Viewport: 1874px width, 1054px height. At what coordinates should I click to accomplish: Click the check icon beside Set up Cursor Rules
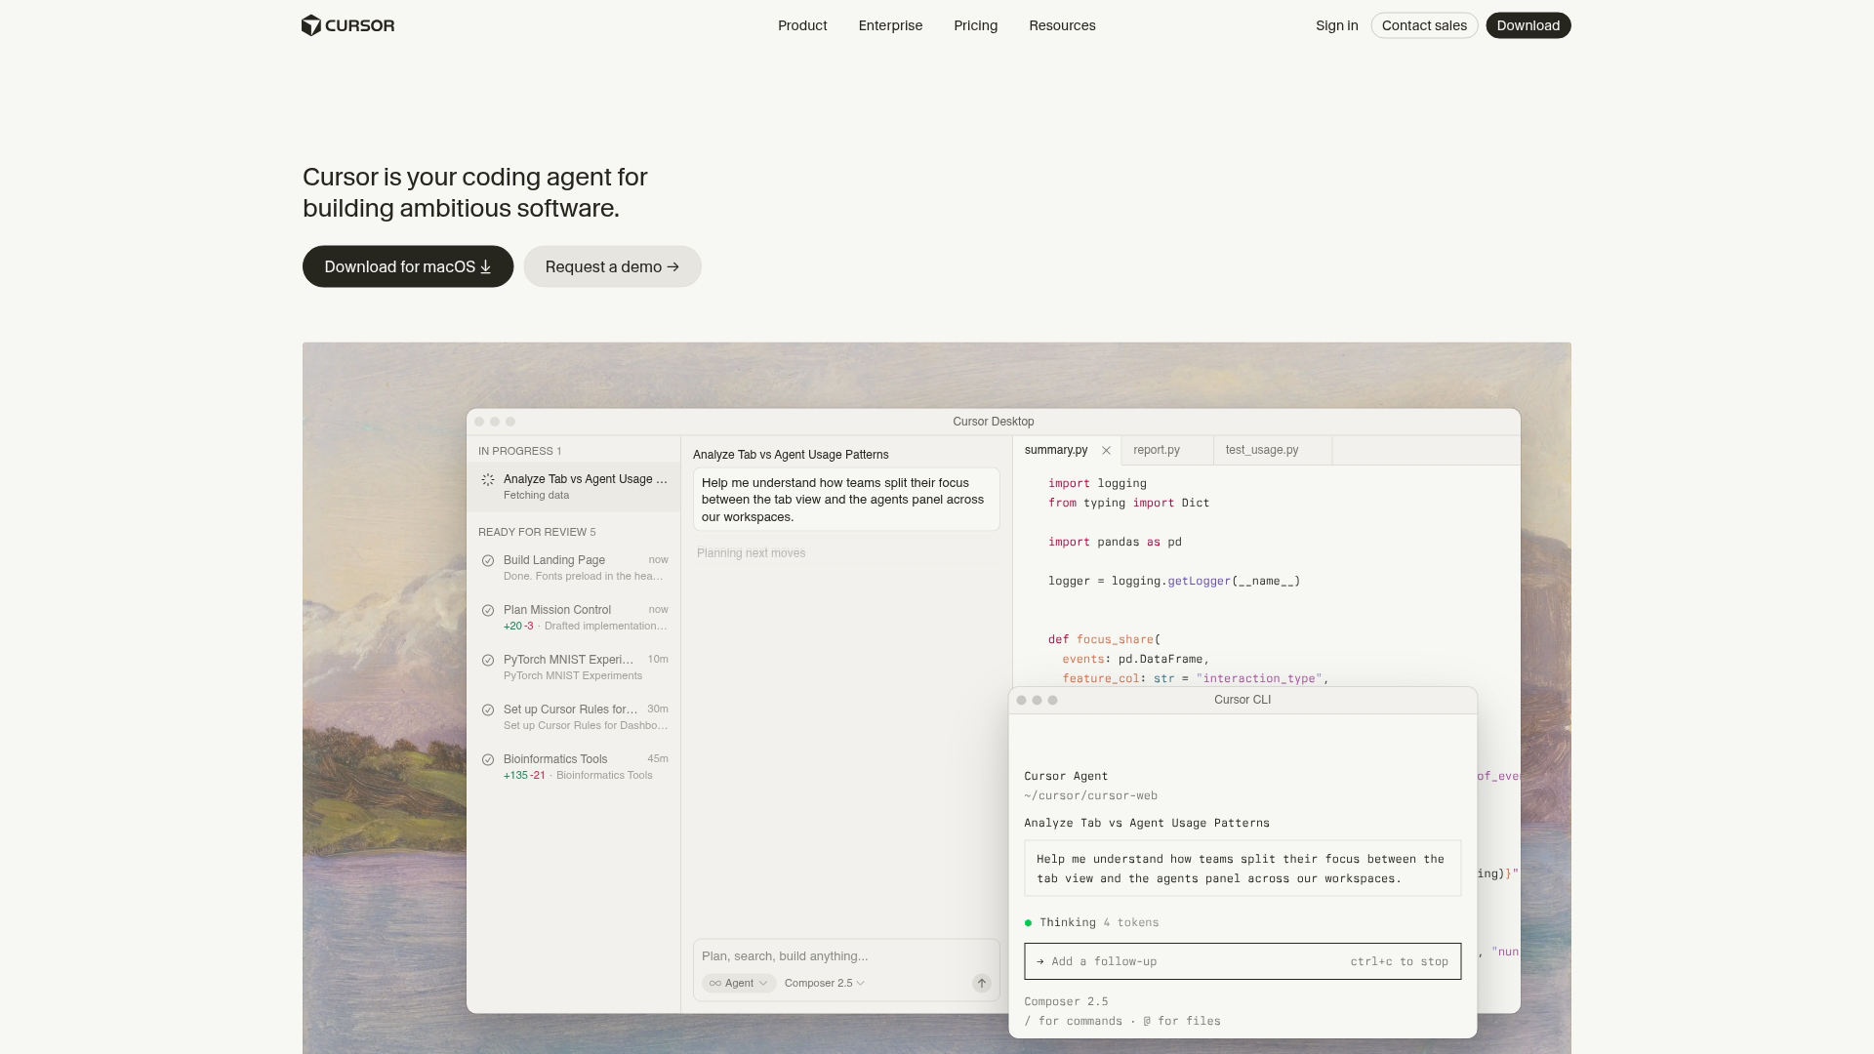(488, 710)
